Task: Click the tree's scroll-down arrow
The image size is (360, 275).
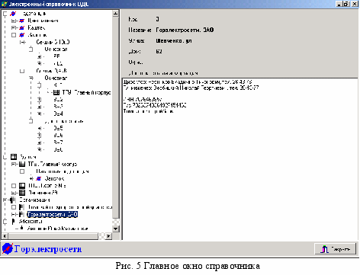Action: coord(116,229)
